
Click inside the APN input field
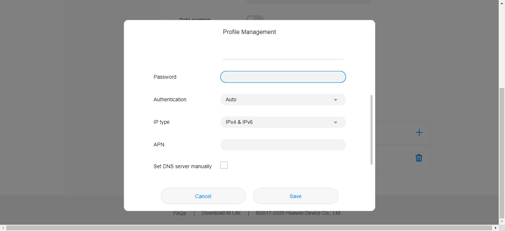point(283,145)
